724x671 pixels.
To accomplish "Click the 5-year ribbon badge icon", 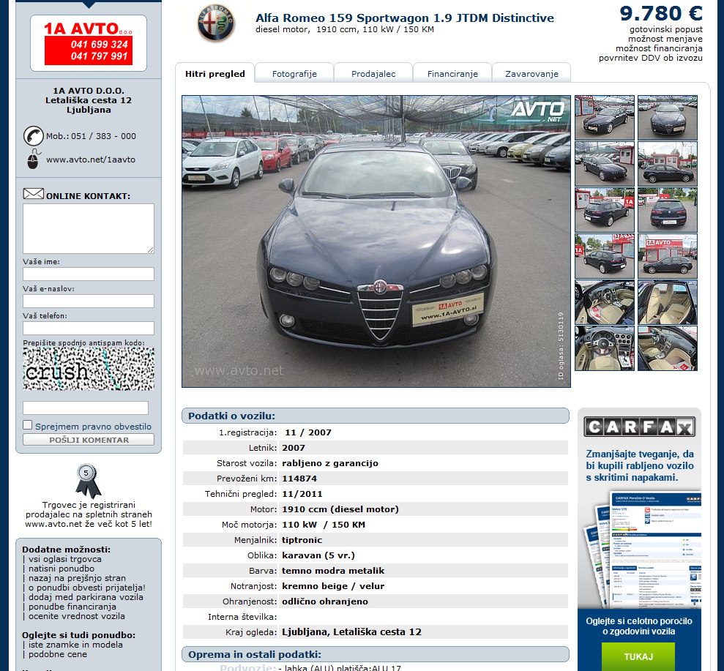I will [87, 481].
